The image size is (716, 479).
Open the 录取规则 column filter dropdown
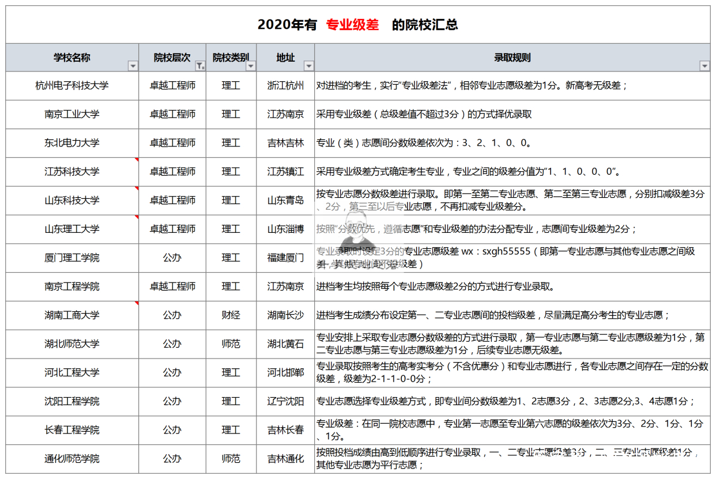[x=704, y=66]
